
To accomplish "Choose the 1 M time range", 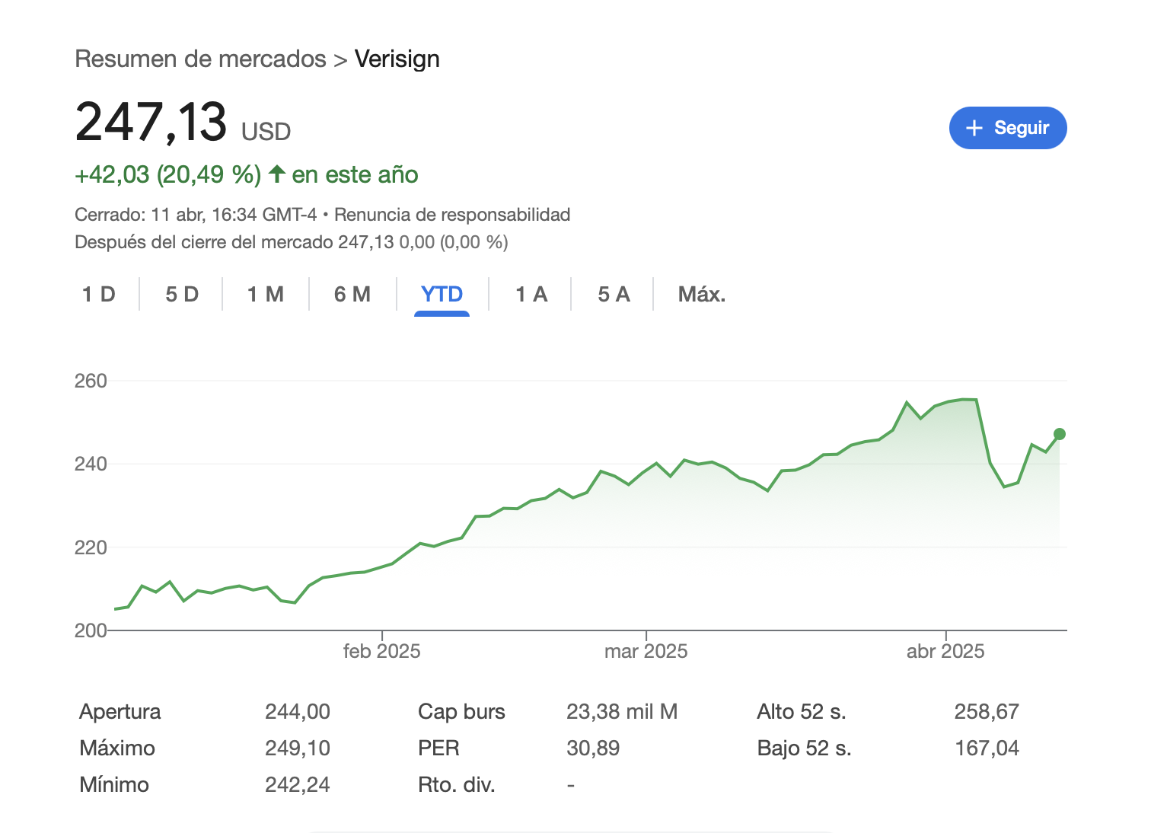I will click(266, 295).
